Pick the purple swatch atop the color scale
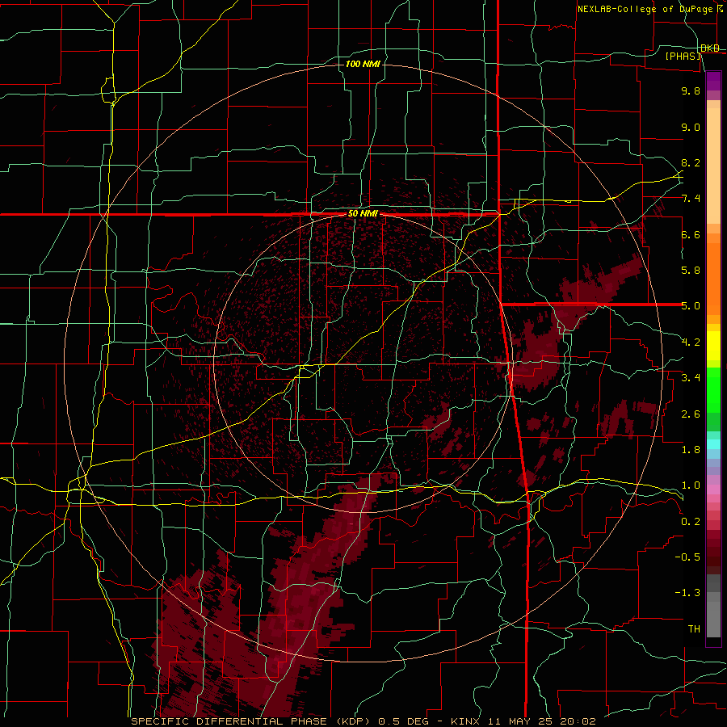This screenshot has height=727, width=727. coord(713,81)
